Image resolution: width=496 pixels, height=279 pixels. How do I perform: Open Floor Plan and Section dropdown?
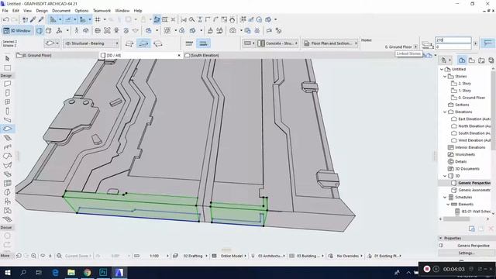coord(330,43)
